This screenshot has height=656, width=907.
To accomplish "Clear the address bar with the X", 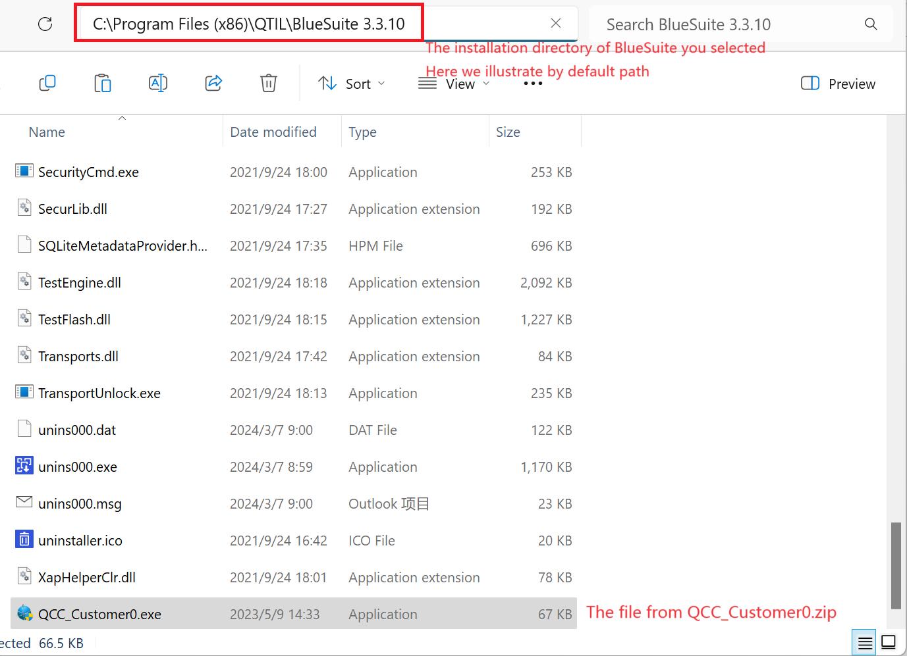I will (x=556, y=23).
